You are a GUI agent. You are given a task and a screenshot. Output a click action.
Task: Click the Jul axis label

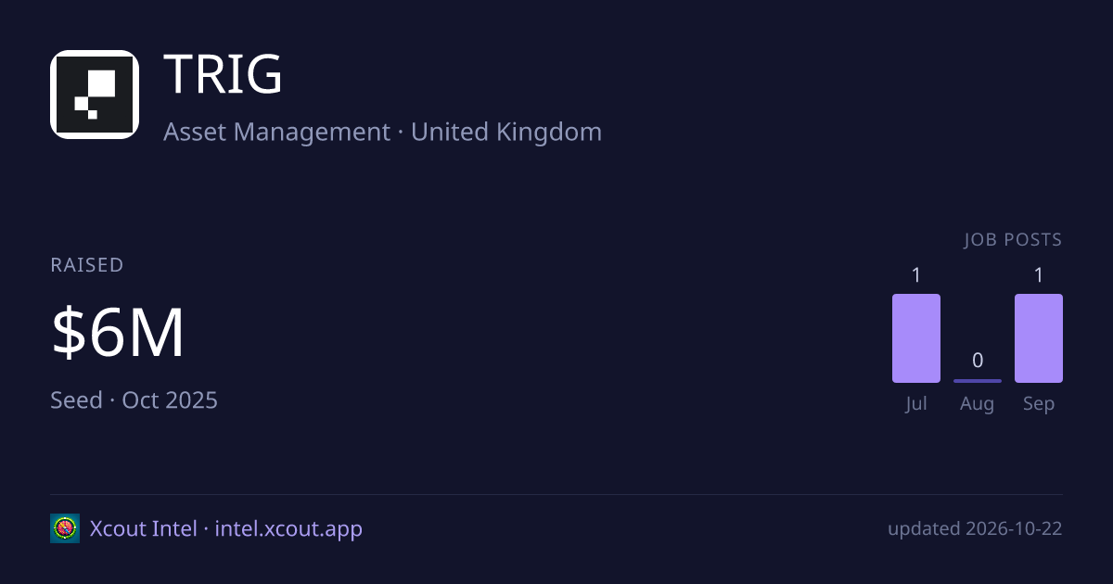[x=916, y=404]
